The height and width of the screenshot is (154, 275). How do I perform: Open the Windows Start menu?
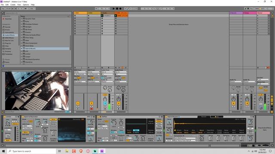[3, 151]
